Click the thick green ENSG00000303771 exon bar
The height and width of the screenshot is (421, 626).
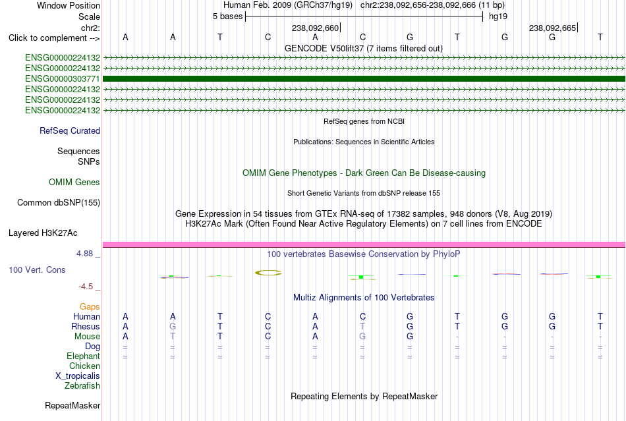pos(364,78)
